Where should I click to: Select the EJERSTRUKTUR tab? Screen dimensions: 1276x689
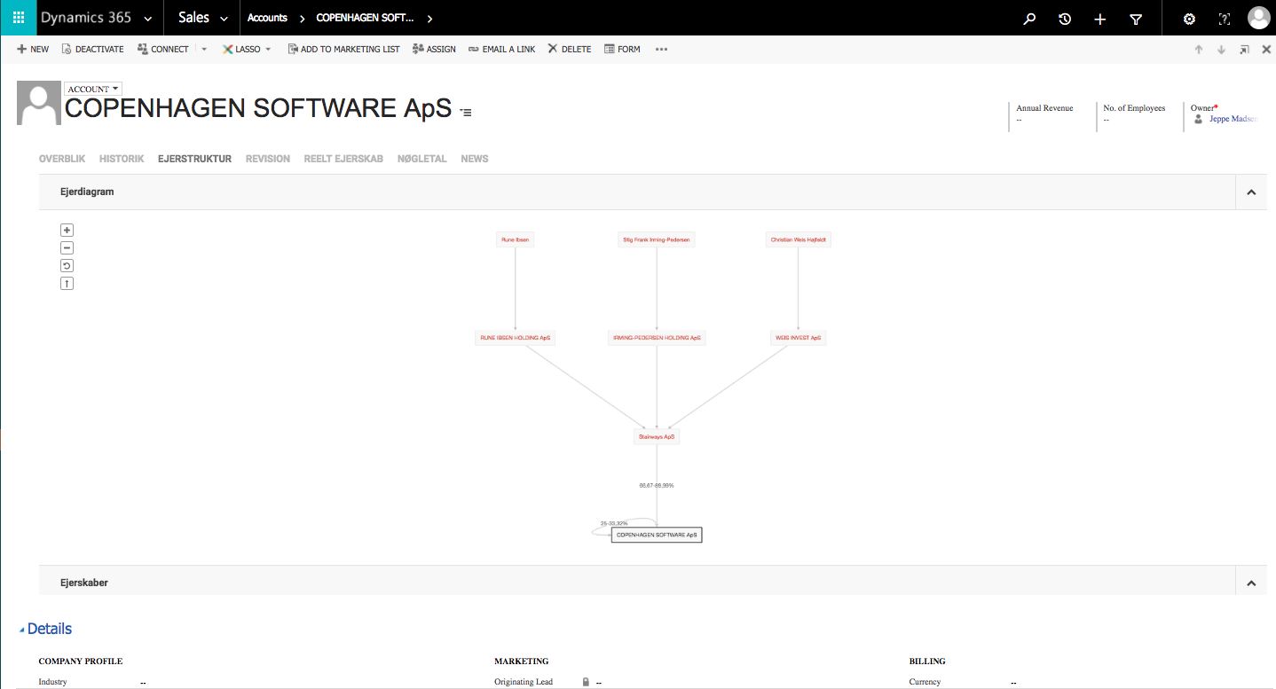click(x=194, y=159)
